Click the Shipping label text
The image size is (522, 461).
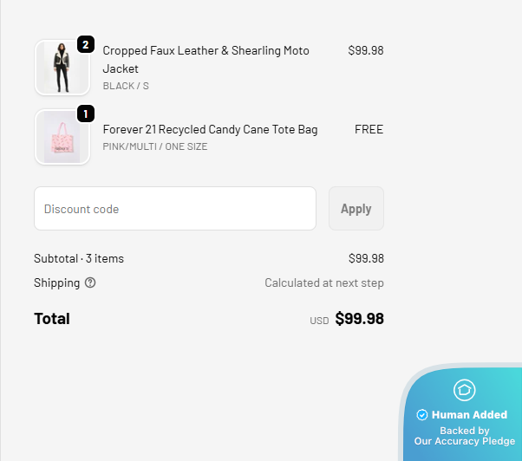coord(56,283)
